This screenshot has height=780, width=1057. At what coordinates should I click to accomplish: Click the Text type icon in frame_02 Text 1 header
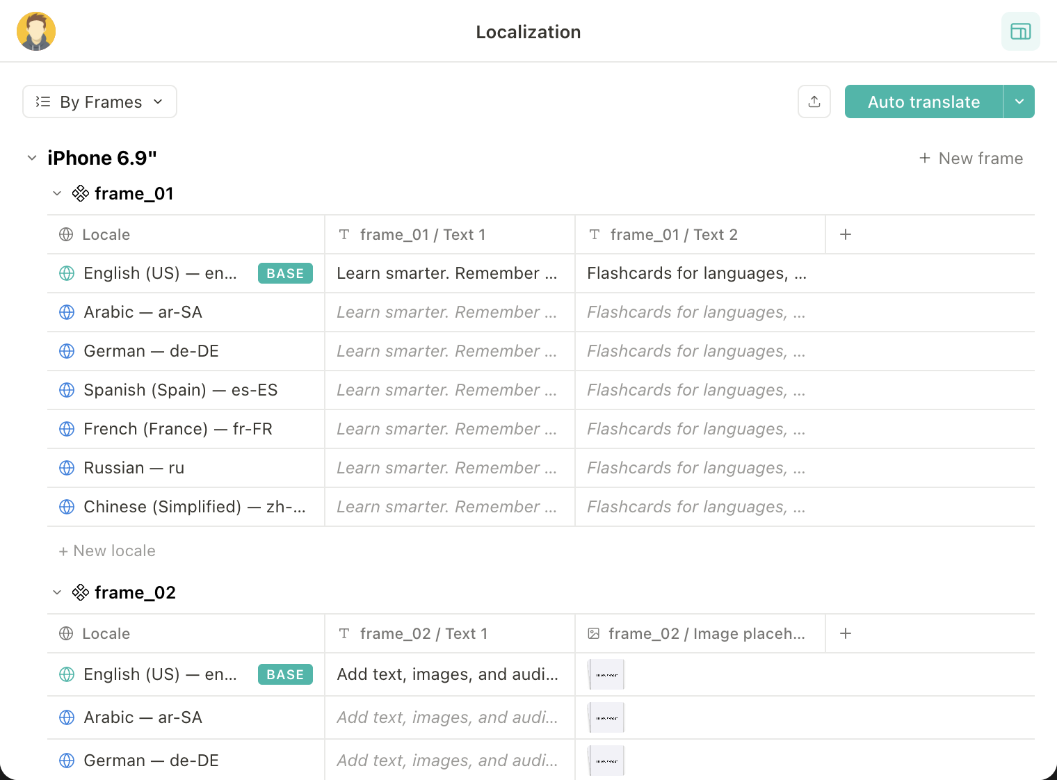click(x=344, y=633)
